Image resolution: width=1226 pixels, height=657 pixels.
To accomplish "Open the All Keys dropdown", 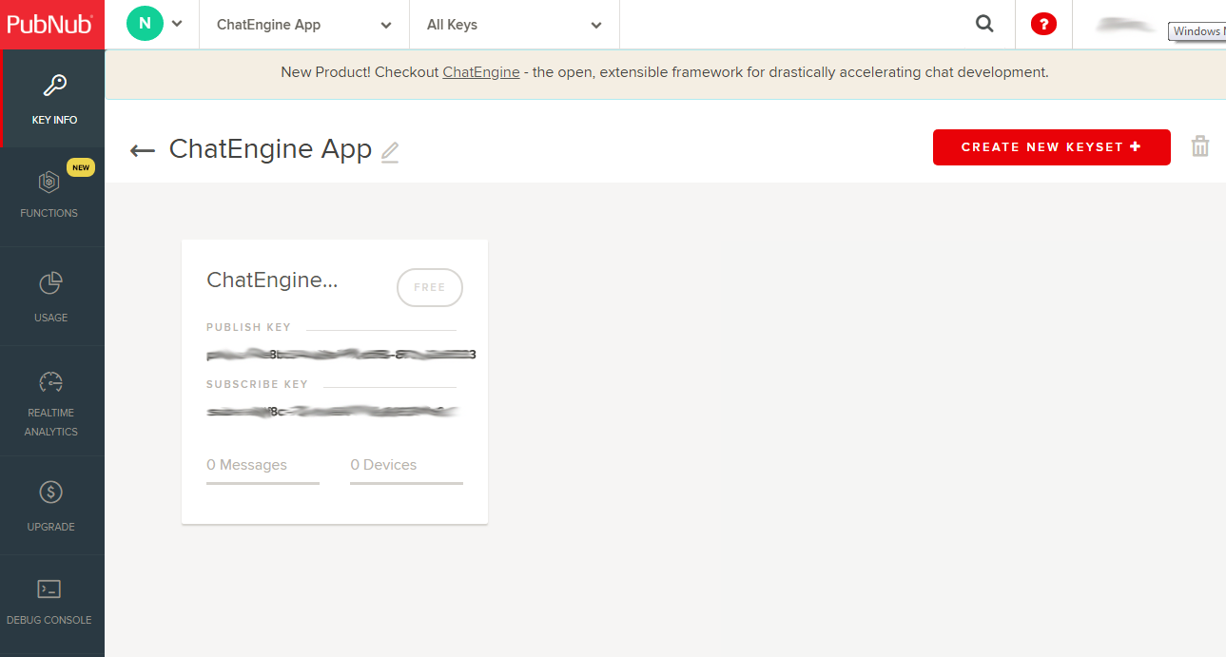I will 515,25.
